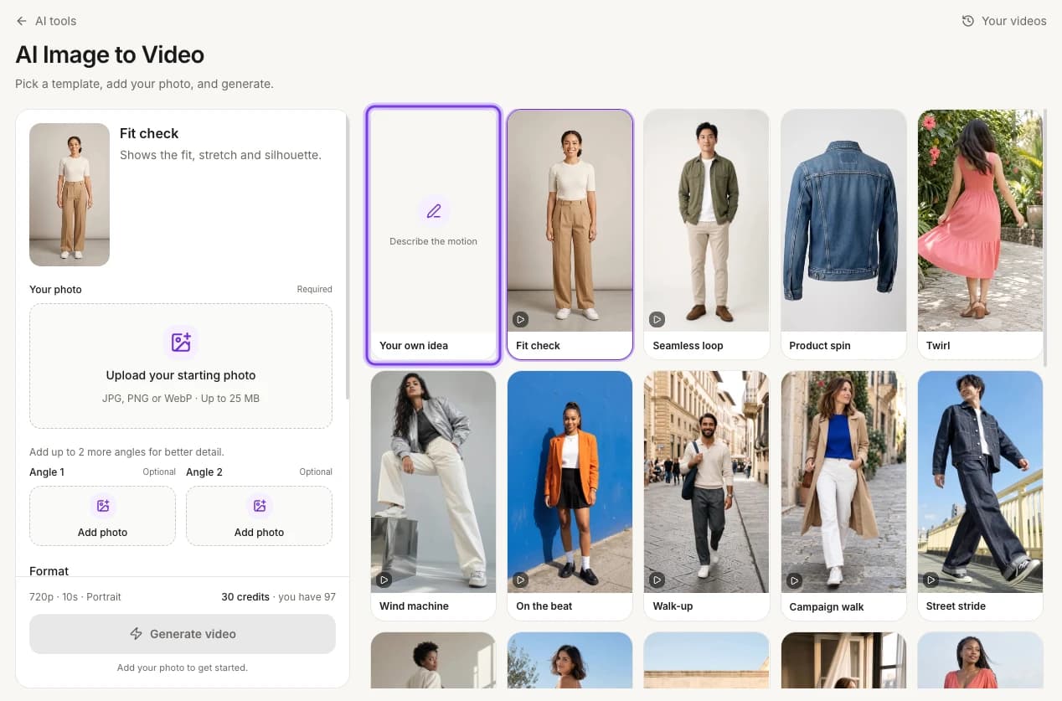The width and height of the screenshot is (1062, 701).
Task: Click the Angle 2 label
Action: tap(204, 472)
